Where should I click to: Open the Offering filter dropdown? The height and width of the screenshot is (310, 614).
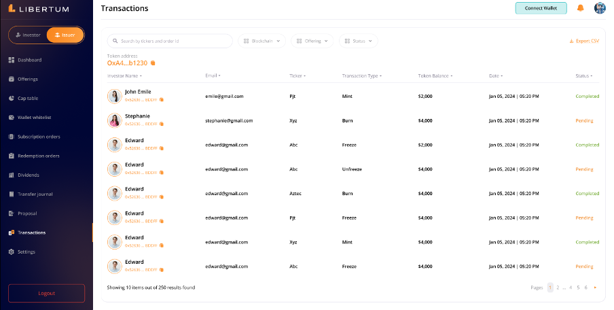click(312, 41)
